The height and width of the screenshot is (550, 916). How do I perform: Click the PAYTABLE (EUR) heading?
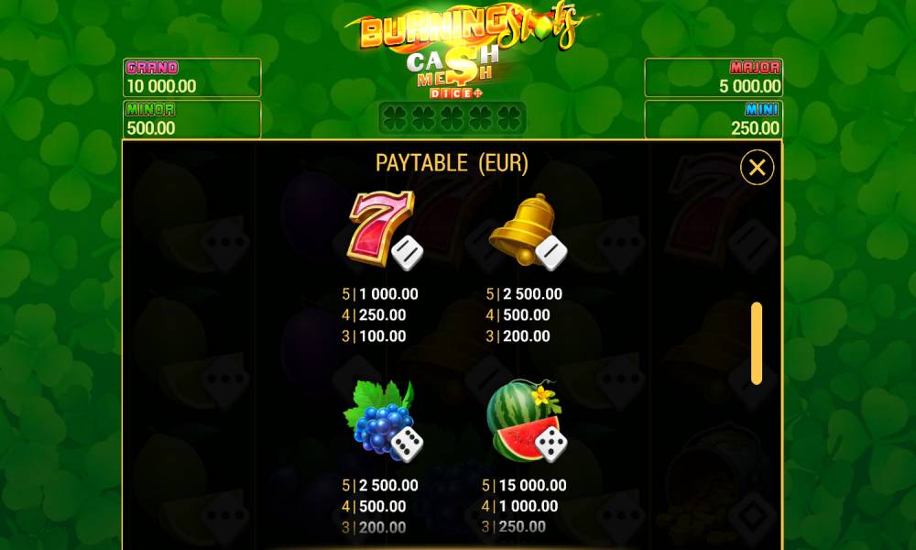point(452,163)
